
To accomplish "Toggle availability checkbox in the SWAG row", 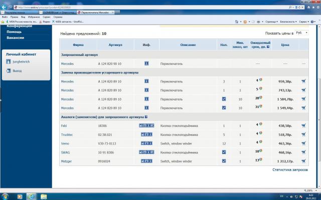I will (224, 152).
